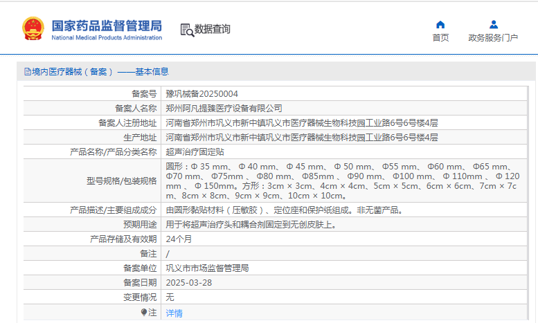Click the 备案号 row label
The width and height of the screenshot is (538, 323).
144,94
